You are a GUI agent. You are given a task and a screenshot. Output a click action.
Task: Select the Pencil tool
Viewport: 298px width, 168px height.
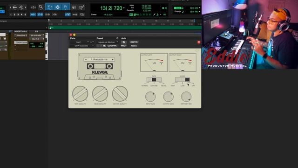82,7
